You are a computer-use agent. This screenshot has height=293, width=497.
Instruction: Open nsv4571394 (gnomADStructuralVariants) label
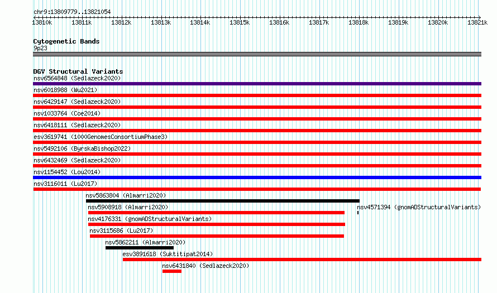(419, 207)
